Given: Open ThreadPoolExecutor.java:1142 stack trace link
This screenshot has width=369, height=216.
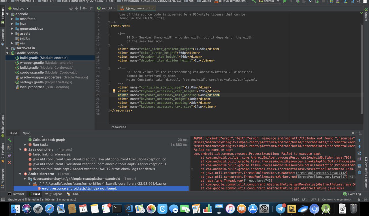Looking at the screenshot, I should 321,173.
